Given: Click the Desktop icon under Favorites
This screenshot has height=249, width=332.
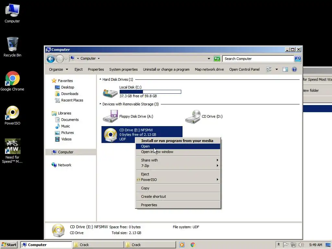Looking at the screenshot, I should coord(57,87).
